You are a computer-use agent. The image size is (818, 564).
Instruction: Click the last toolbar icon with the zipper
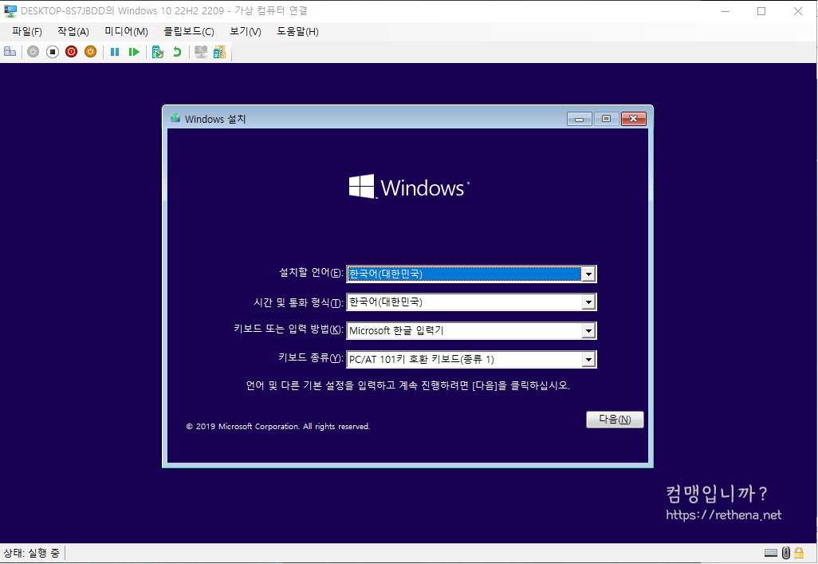219,52
